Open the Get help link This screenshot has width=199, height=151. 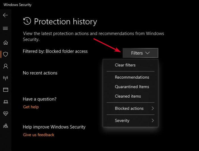(31, 107)
